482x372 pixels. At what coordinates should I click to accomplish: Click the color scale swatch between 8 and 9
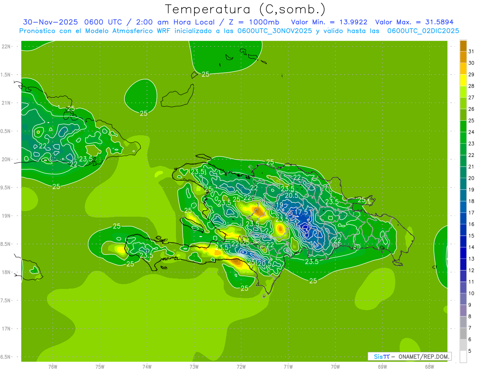(463, 311)
